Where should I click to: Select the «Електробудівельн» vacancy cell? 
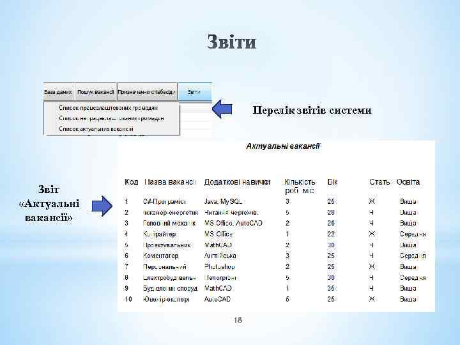click(169, 277)
